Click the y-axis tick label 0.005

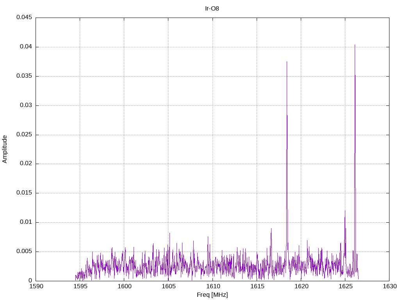click(x=24, y=251)
